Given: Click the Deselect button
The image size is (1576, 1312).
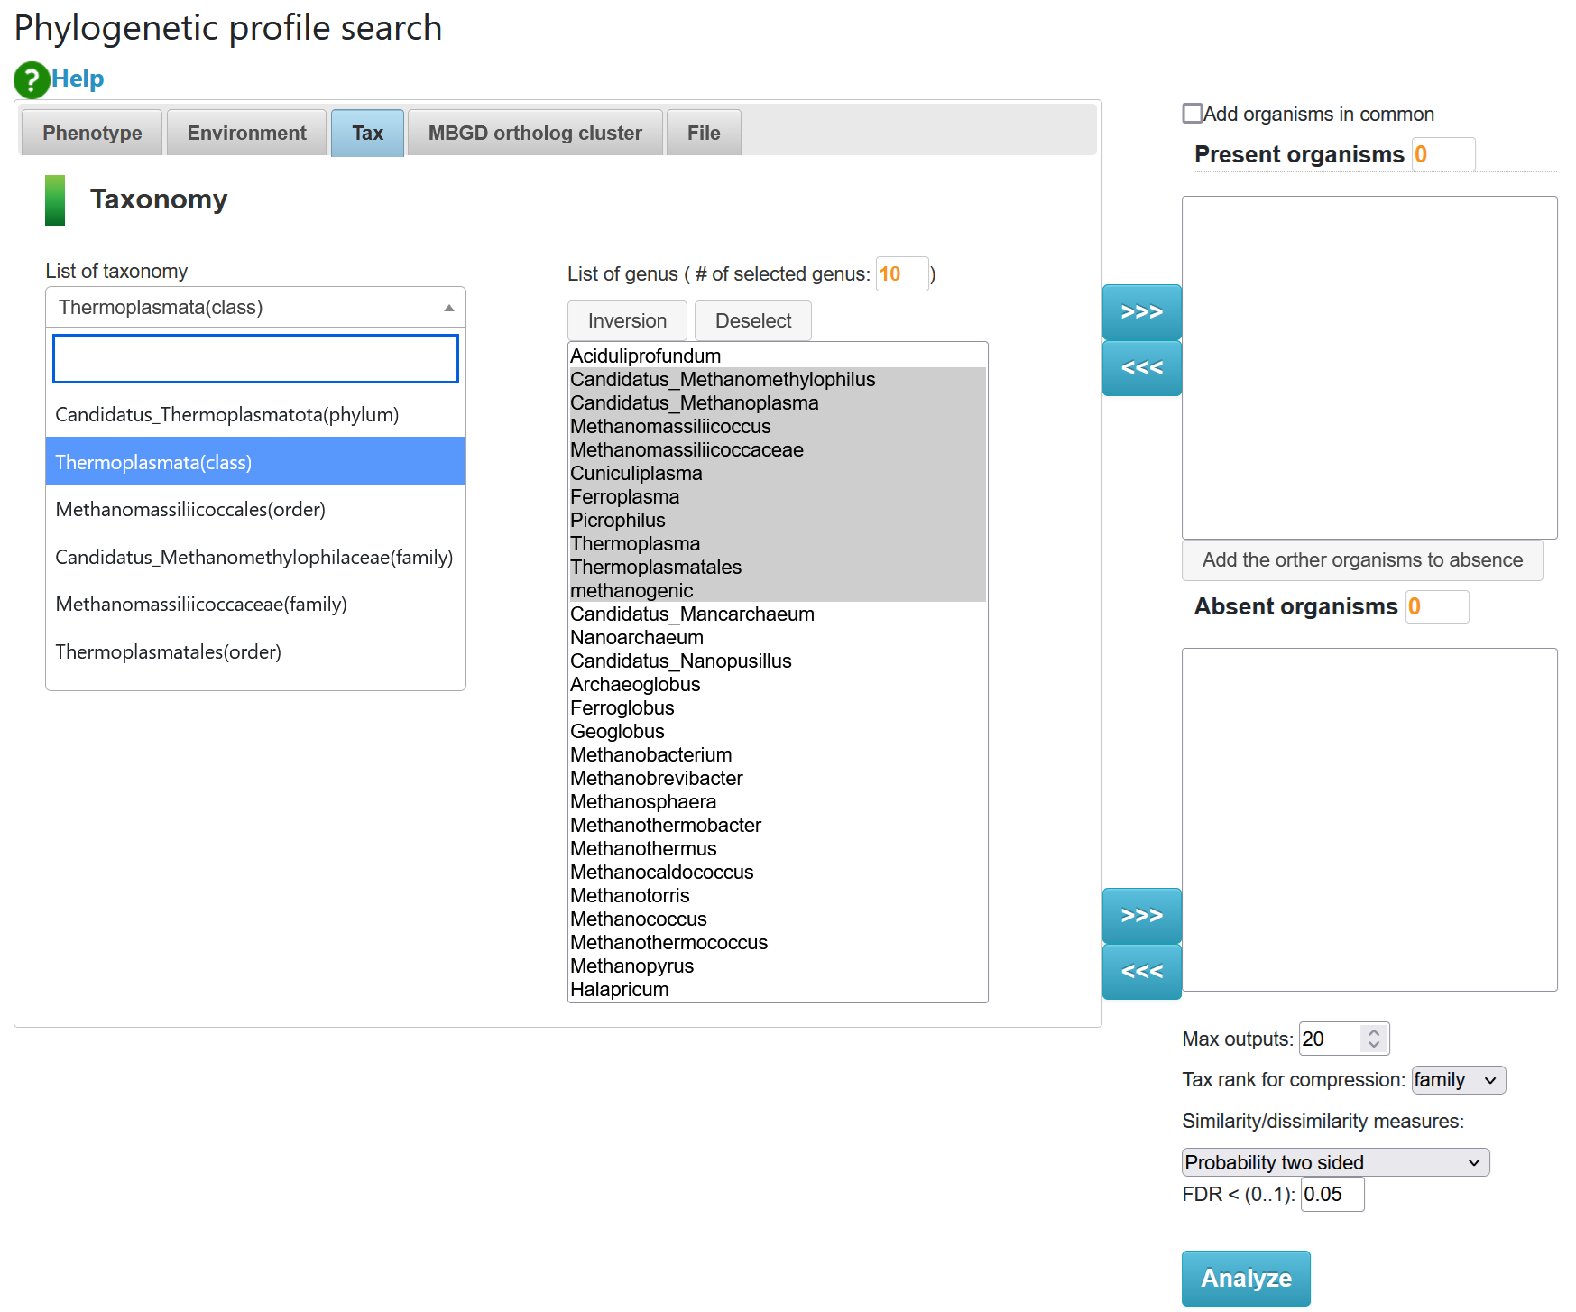Looking at the screenshot, I should point(752,321).
